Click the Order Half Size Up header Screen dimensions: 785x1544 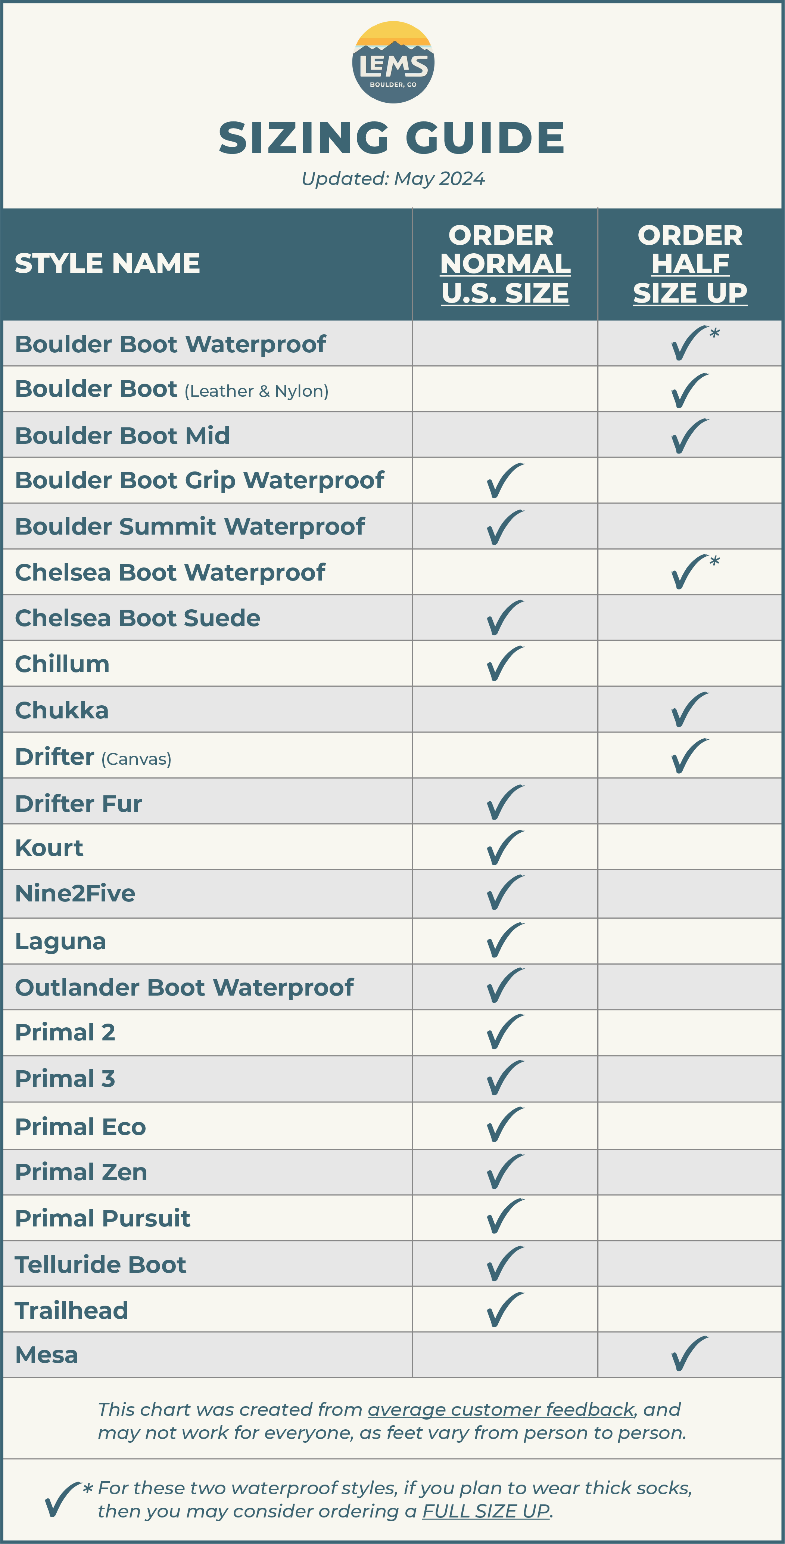(690, 264)
